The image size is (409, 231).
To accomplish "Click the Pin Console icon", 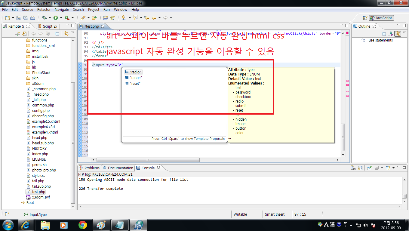I will point(370,168).
